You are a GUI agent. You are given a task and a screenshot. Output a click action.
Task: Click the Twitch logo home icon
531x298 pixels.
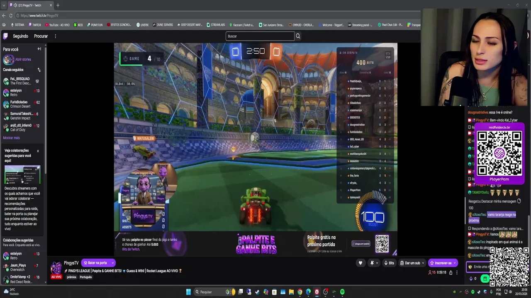coord(6,36)
